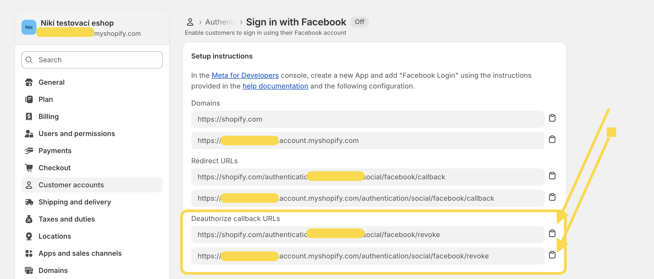Select the Billing icon in the sidebar
Image resolution: width=654 pixels, height=279 pixels.
[29, 116]
